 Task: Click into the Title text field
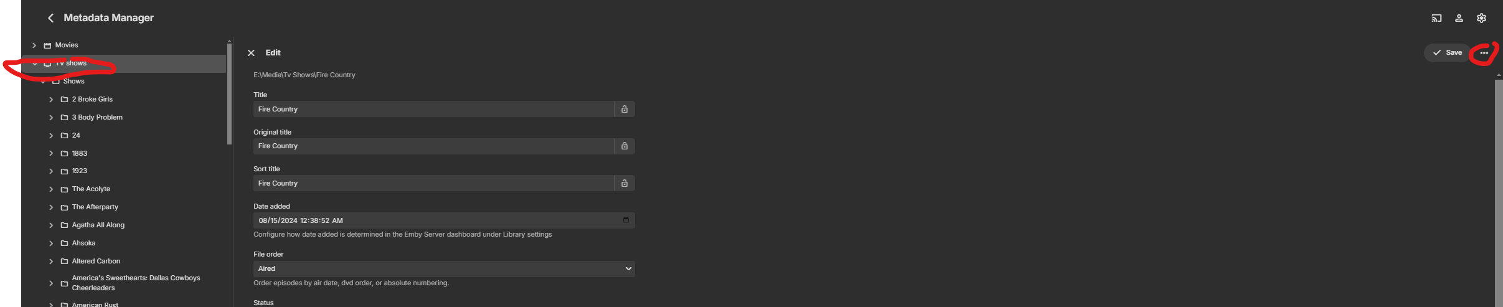tap(433, 109)
